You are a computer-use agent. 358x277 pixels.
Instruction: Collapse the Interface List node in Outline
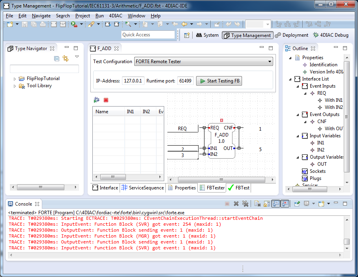[x=290, y=79]
